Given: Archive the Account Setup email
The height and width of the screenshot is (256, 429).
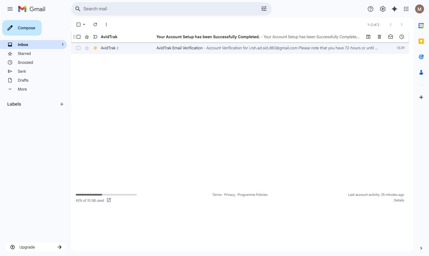Looking at the screenshot, I should coord(368,37).
